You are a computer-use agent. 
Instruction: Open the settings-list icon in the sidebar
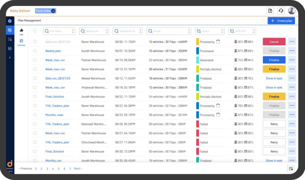[10, 39]
